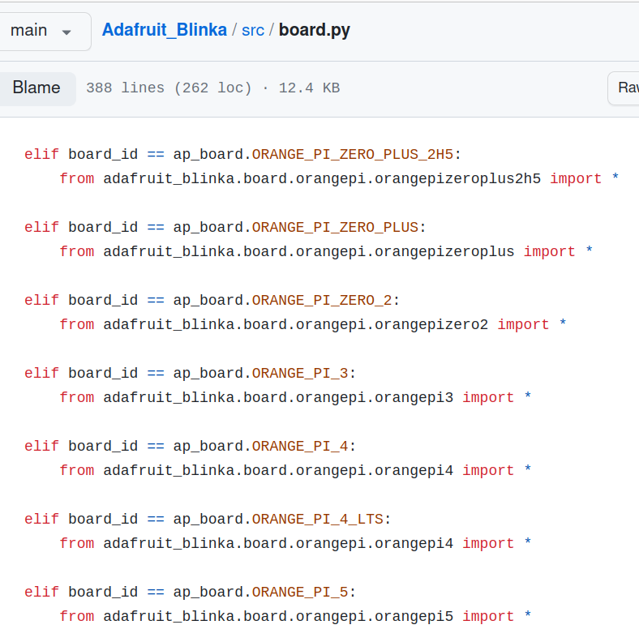Image resolution: width=639 pixels, height=642 pixels.
Task: Click the ORANGE_PI_ZERO_PLUS_2H5 constant
Action: [353, 154]
